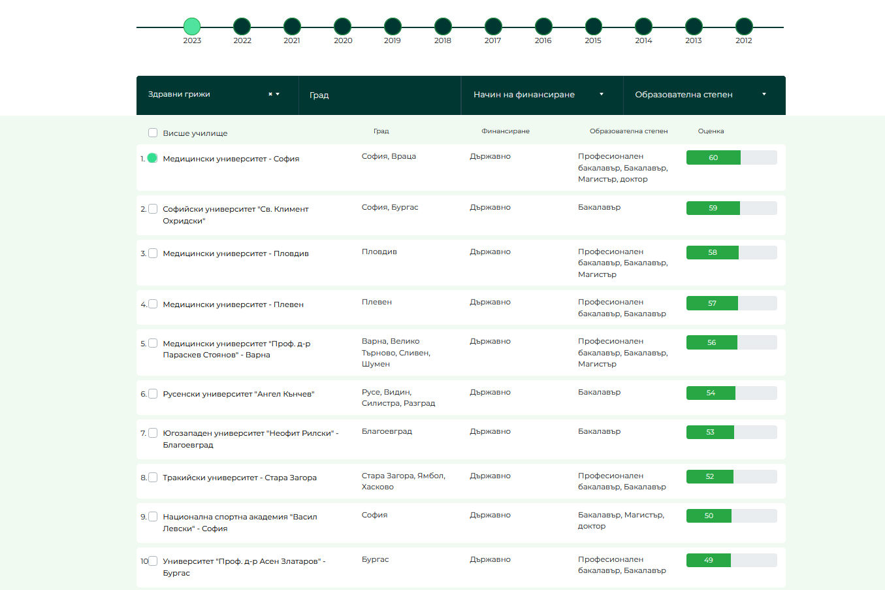The image size is (885, 590).
Task: Open Тракийски университет - Стара Загора link
Action: point(240,478)
